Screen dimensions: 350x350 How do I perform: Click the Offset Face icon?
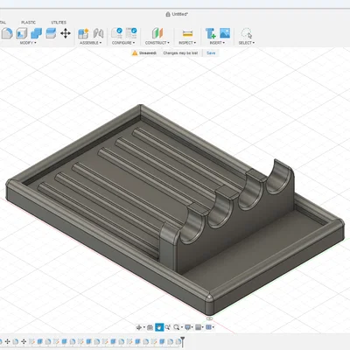(51, 33)
